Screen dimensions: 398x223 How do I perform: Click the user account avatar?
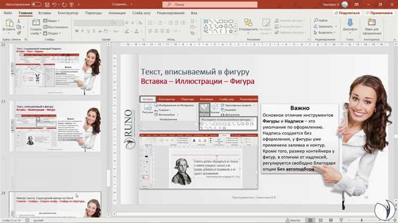pos(345,4)
